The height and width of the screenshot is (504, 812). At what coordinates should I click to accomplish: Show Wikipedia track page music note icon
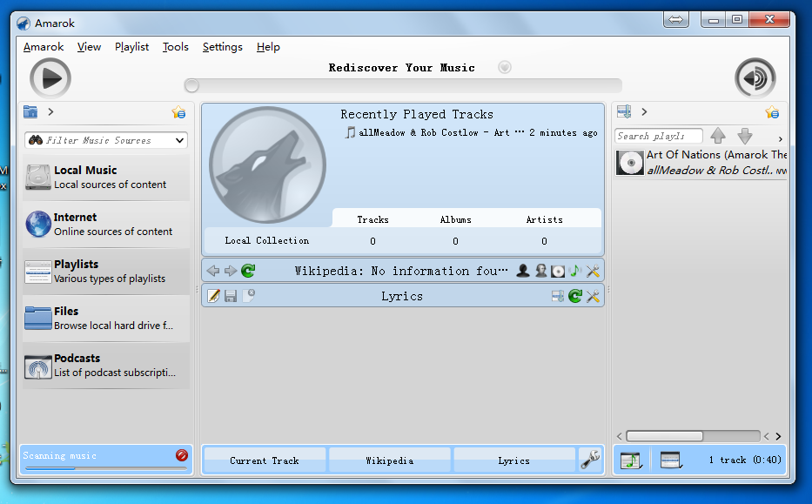pos(575,271)
